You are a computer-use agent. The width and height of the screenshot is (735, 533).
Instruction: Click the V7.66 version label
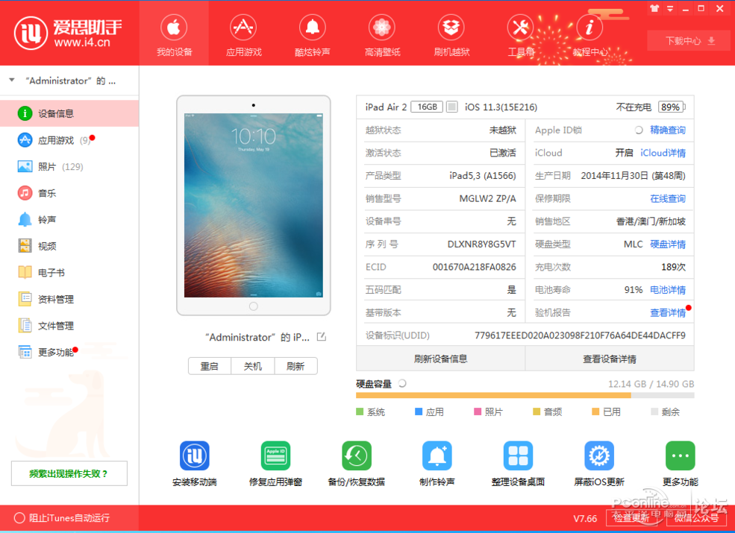click(x=585, y=519)
